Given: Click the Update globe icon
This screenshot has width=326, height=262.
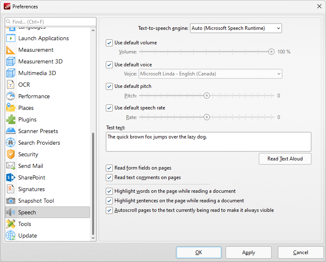Looking at the screenshot, I should pos(11,235).
